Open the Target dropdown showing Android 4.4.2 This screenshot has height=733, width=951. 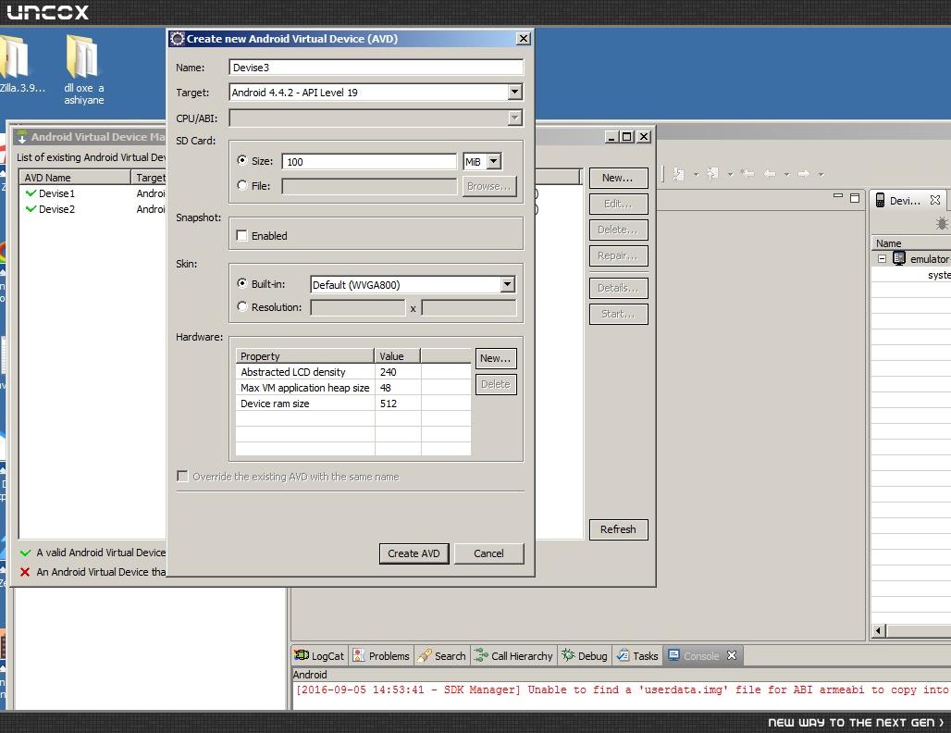(376, 93)
